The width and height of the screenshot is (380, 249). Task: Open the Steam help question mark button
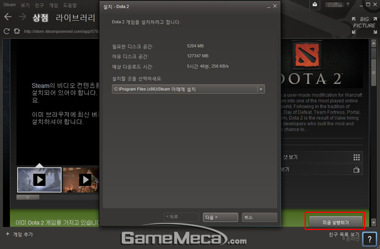click(x=369, y=240)
